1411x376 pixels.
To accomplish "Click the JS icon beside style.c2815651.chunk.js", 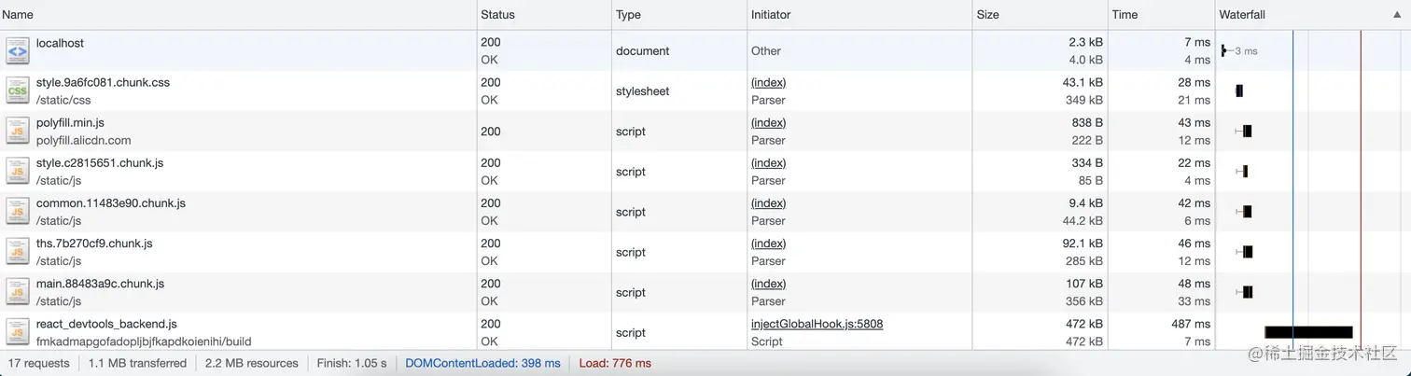I will 17,172.
